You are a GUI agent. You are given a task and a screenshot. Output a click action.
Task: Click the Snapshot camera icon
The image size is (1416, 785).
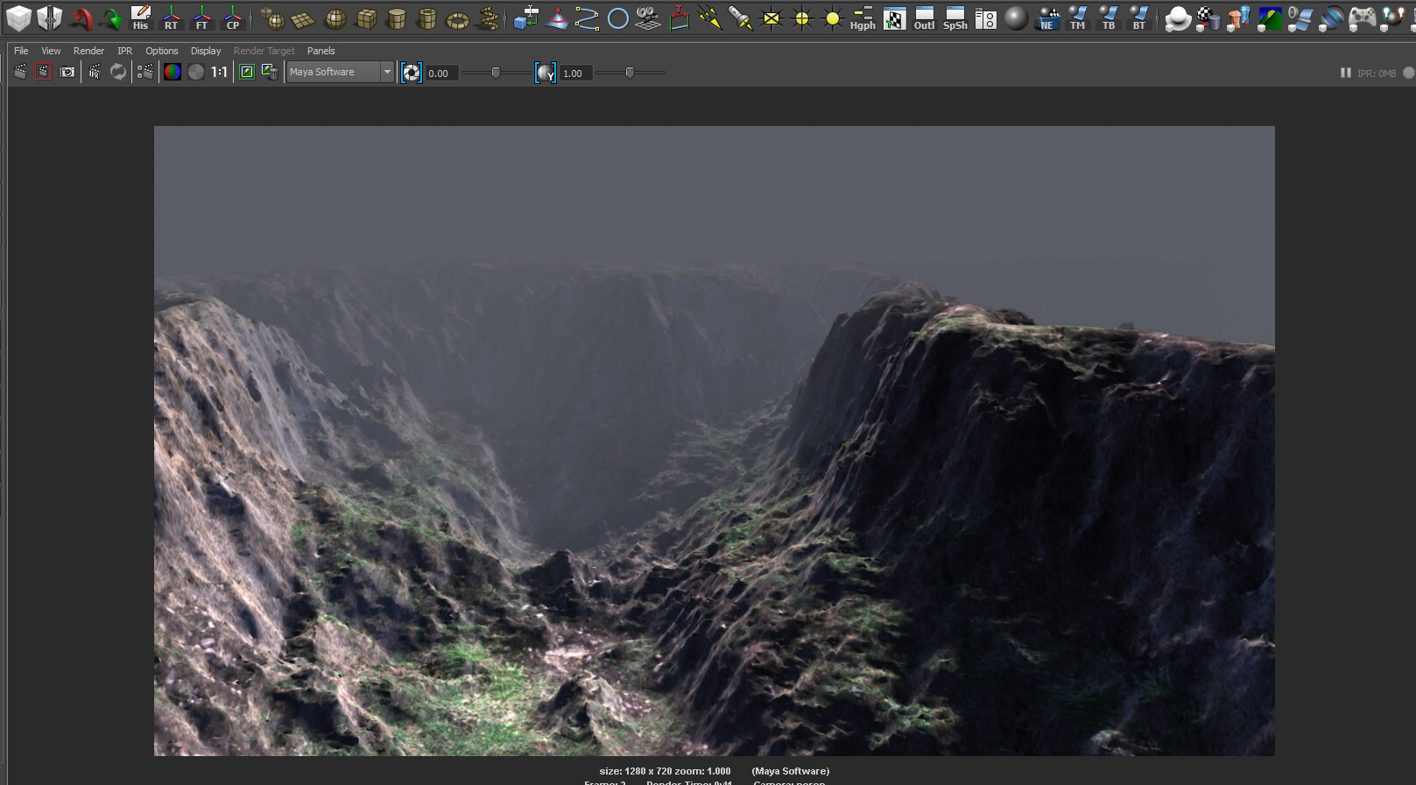tap(67, 73)
